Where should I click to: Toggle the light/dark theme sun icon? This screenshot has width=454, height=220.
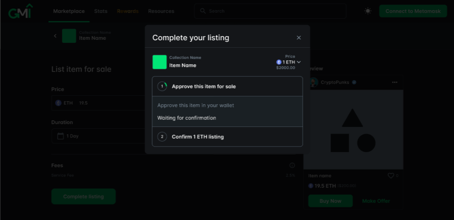[368, 11]
